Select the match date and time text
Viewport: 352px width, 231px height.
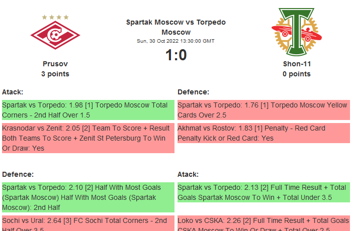tap(176, 41)
